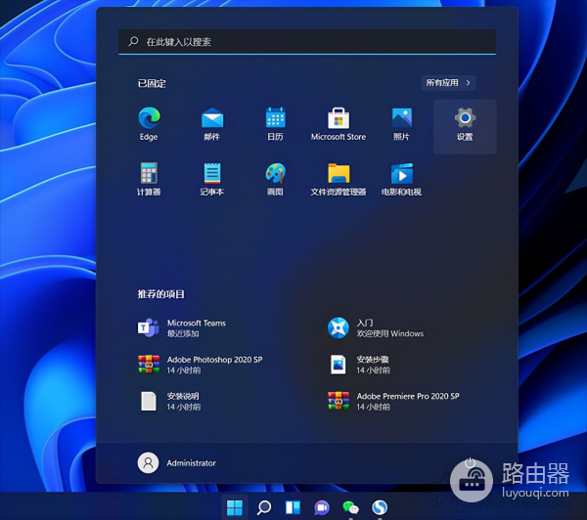Screen dimensions: 587x520
Task: Open recommended Microsoft Teams item
Action: (x=182, y=328)
